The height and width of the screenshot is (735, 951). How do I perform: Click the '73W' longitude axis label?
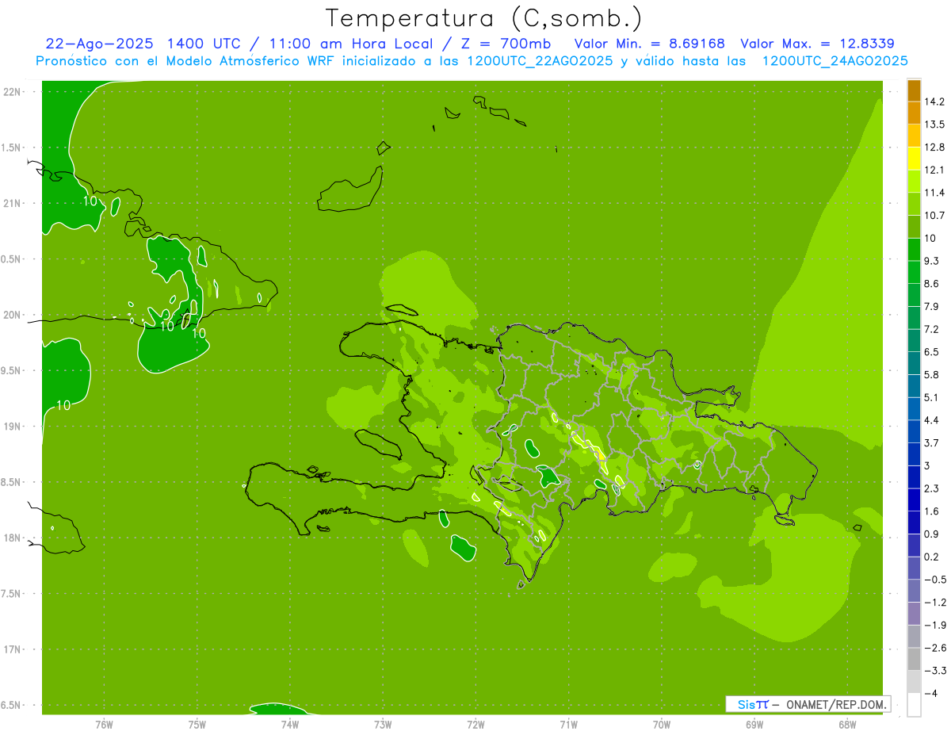tap(383, 725)
